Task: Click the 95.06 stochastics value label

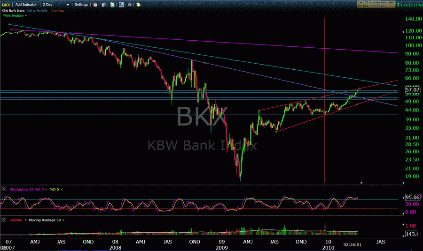Action: coord(413,197)
